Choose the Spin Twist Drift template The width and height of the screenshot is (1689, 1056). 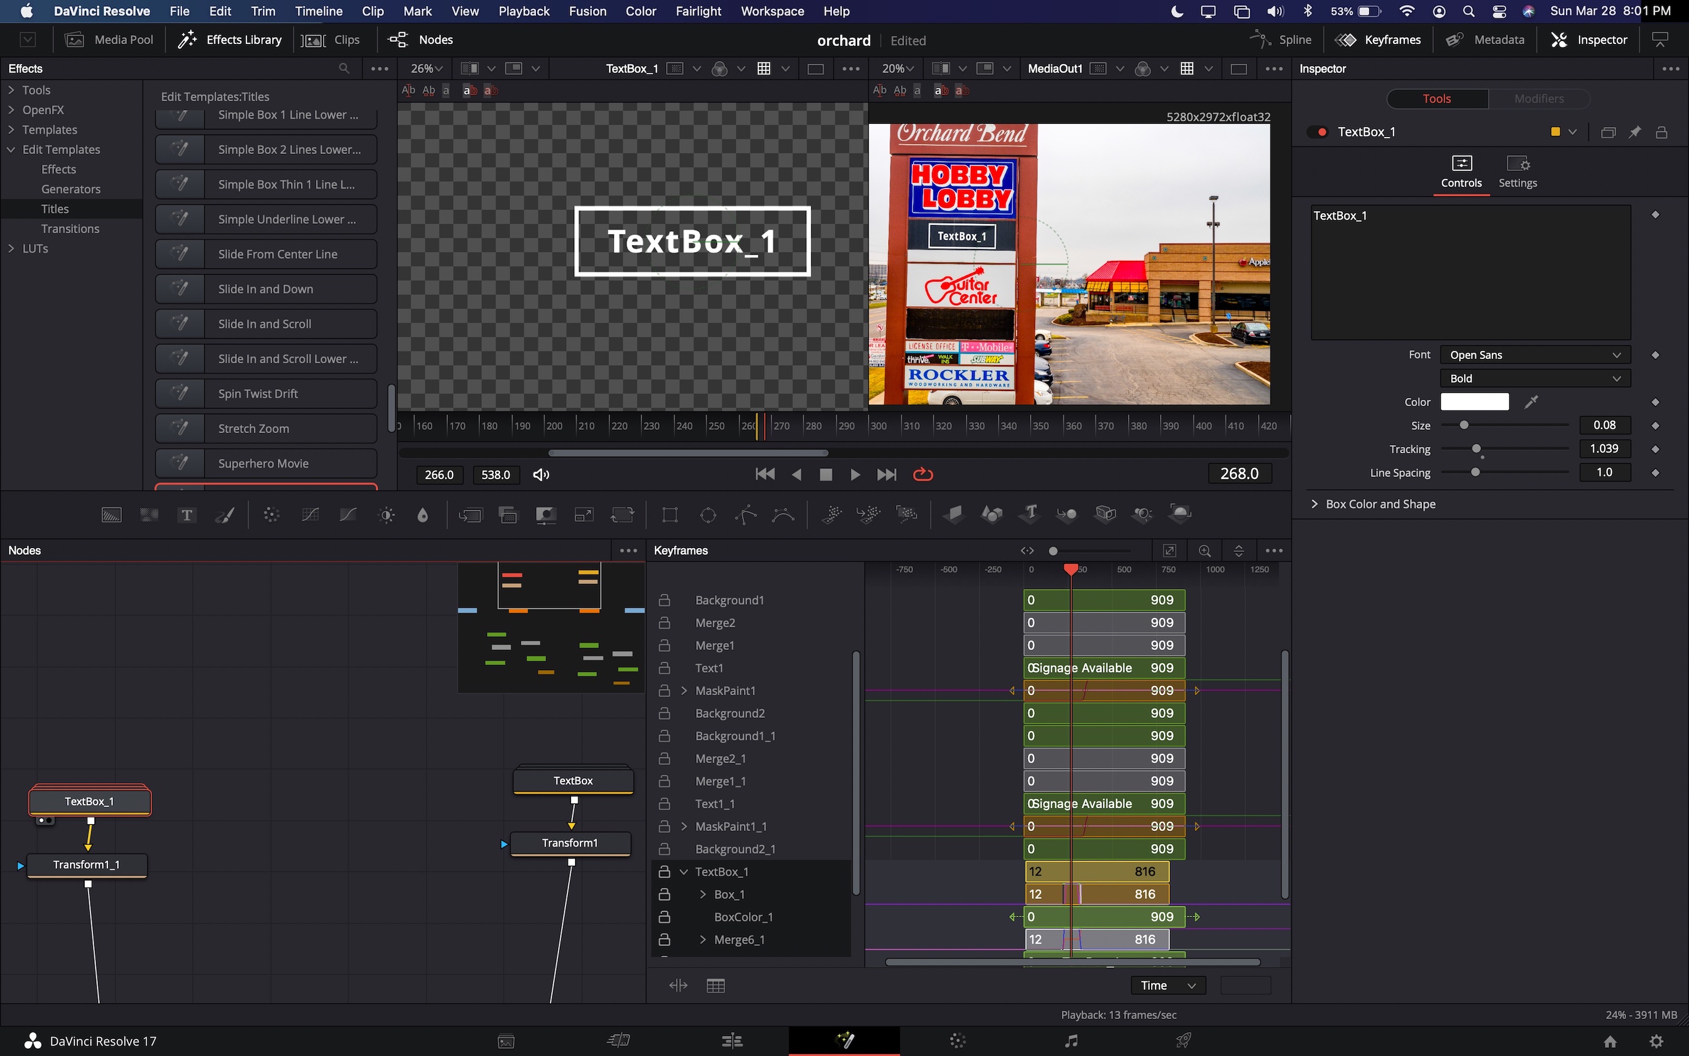266,393
